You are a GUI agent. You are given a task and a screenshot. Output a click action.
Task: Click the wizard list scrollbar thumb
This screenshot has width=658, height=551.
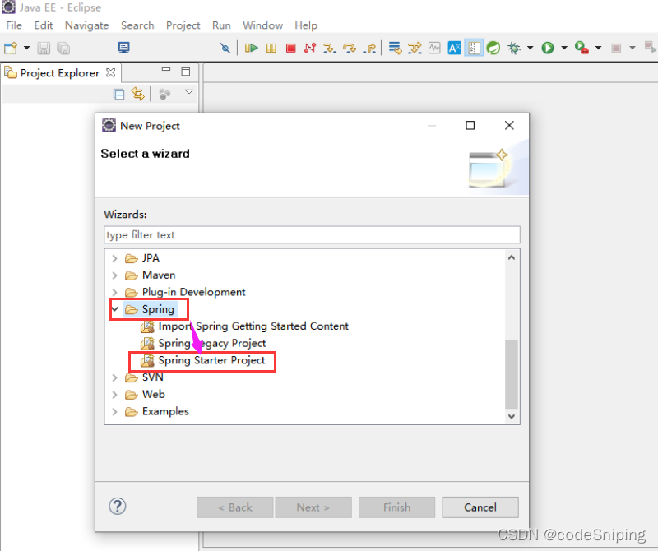click(511, 373)
